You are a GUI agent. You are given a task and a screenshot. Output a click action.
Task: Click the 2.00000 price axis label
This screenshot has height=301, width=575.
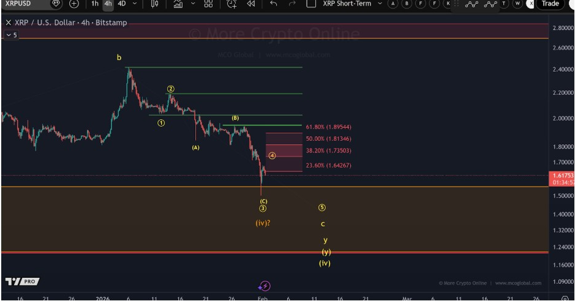pos(563,118)
